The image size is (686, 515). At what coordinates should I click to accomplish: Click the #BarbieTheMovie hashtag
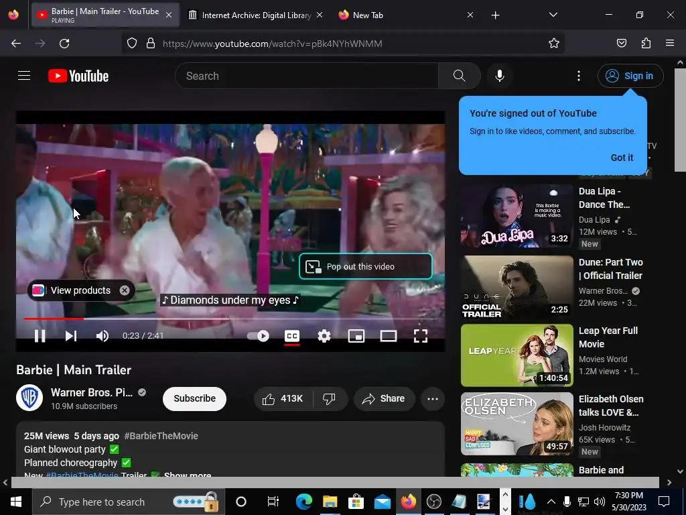point(161,436)
